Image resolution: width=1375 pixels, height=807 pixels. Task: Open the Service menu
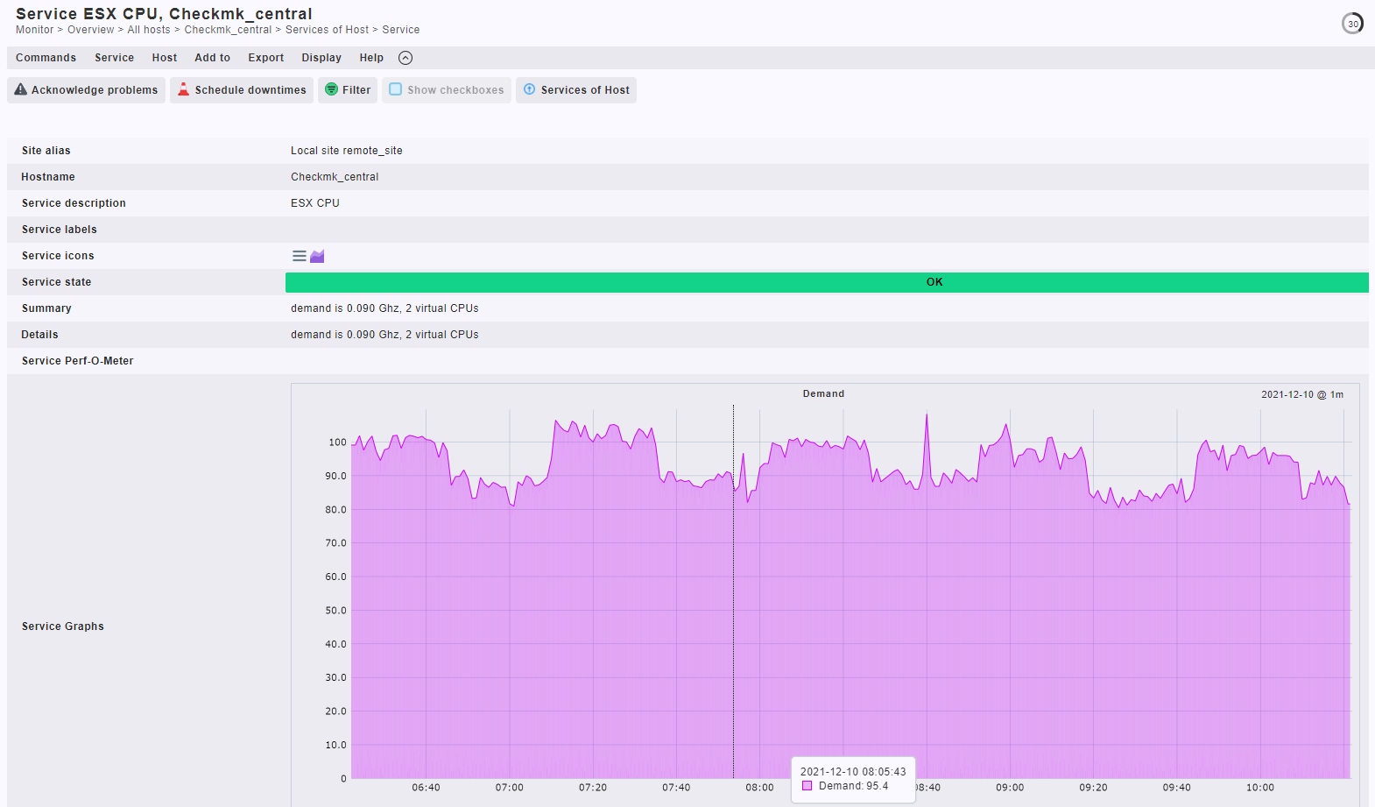point(115,58)
